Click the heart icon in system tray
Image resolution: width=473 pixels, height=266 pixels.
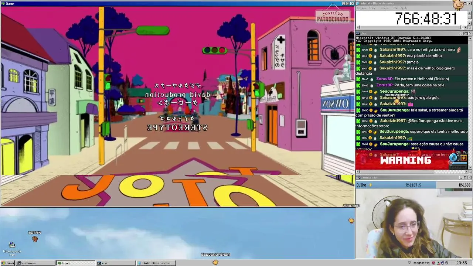[x=409, y=263]
